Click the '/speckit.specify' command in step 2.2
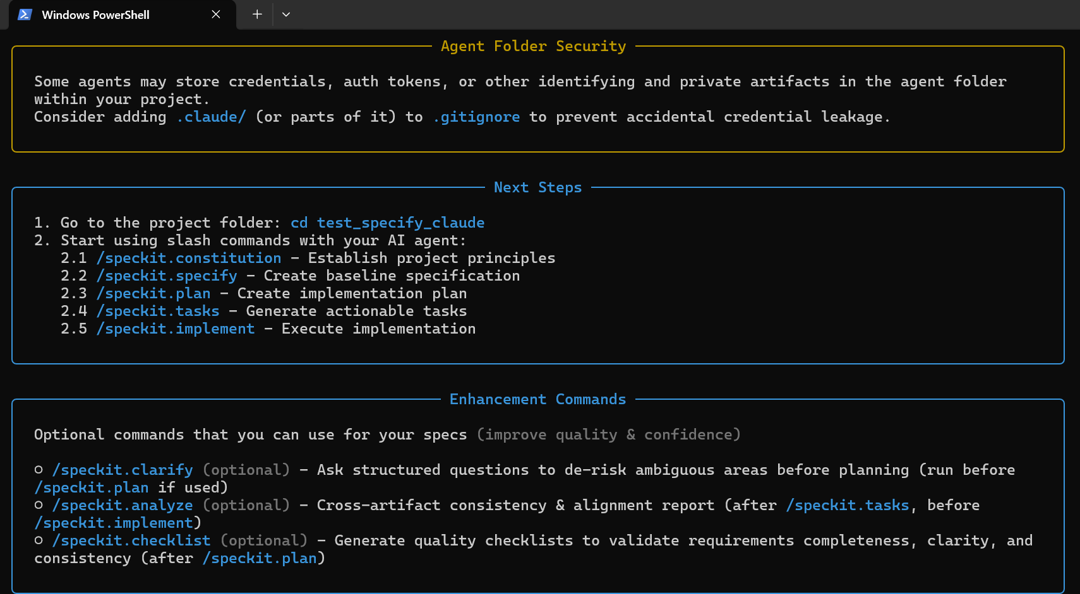The width and height of the screenshot is (1080, 594). click(167, 276)
